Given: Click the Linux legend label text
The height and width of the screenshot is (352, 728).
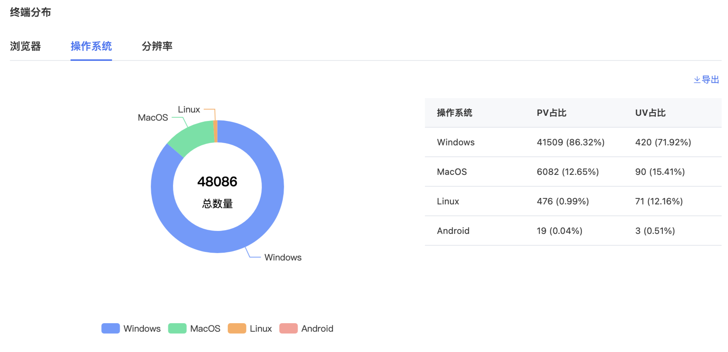Looking at the screenshot, I should (x=260, y=329).
